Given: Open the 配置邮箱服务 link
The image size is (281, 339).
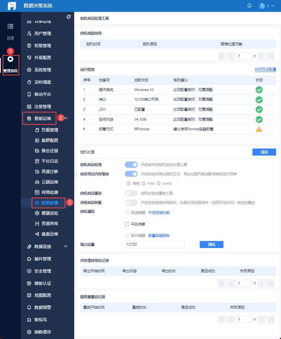Looking at the screenshot, I should 159,235.
